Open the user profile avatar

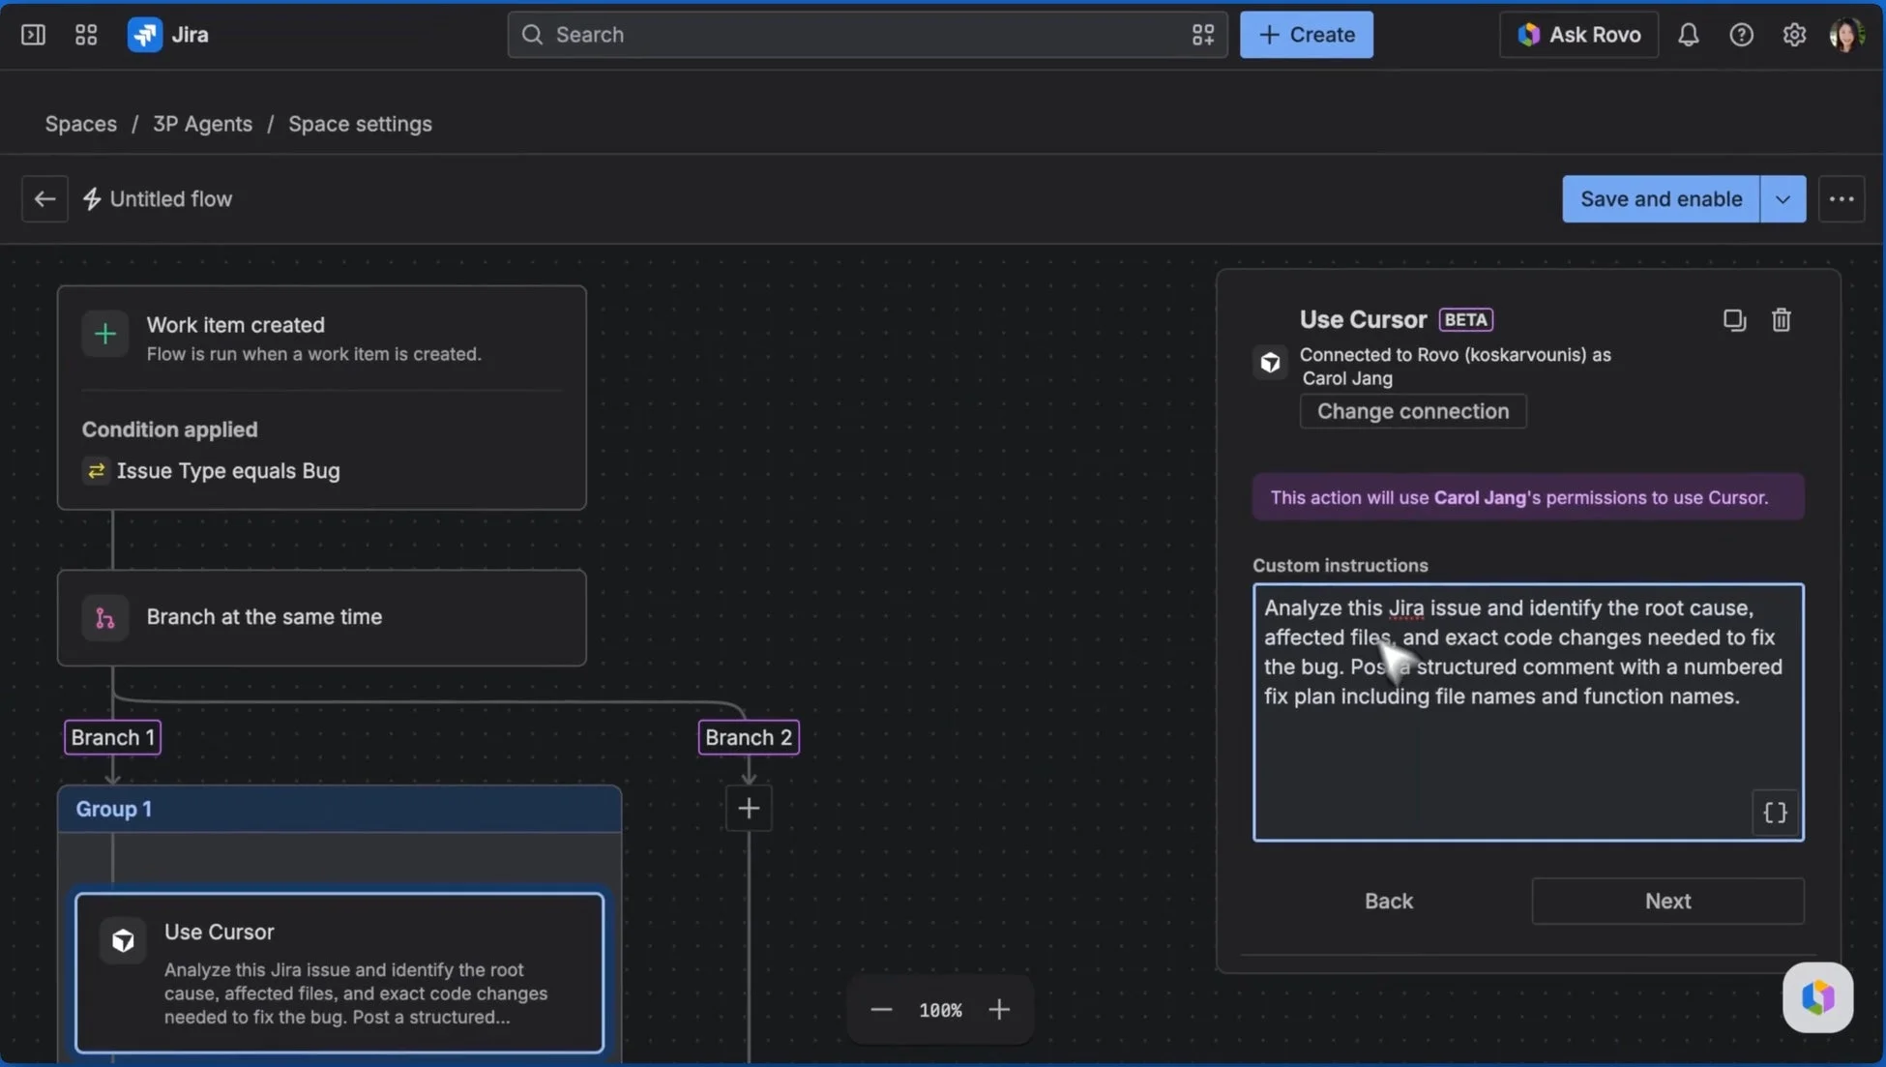point(1846,35)
